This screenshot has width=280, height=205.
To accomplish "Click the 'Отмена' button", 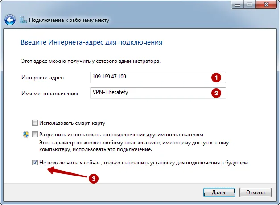I will 255,193.
